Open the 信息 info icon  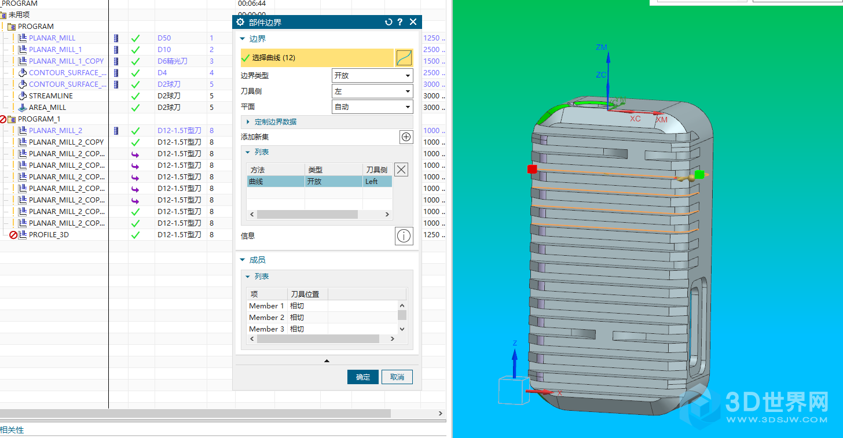[x=404, y=235]
